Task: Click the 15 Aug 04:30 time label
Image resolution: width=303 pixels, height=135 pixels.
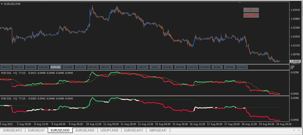Action: 163,124
